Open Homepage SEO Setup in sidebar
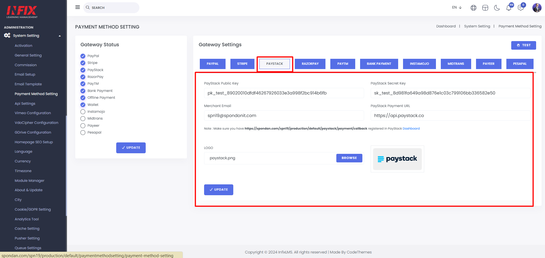Image resolution: width=545 pixels, height=258 pixels. point(34,142)
